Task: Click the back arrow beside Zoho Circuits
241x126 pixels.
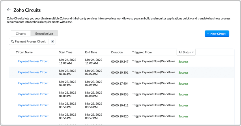Action: pyautogui.click(x=9, y=10)
